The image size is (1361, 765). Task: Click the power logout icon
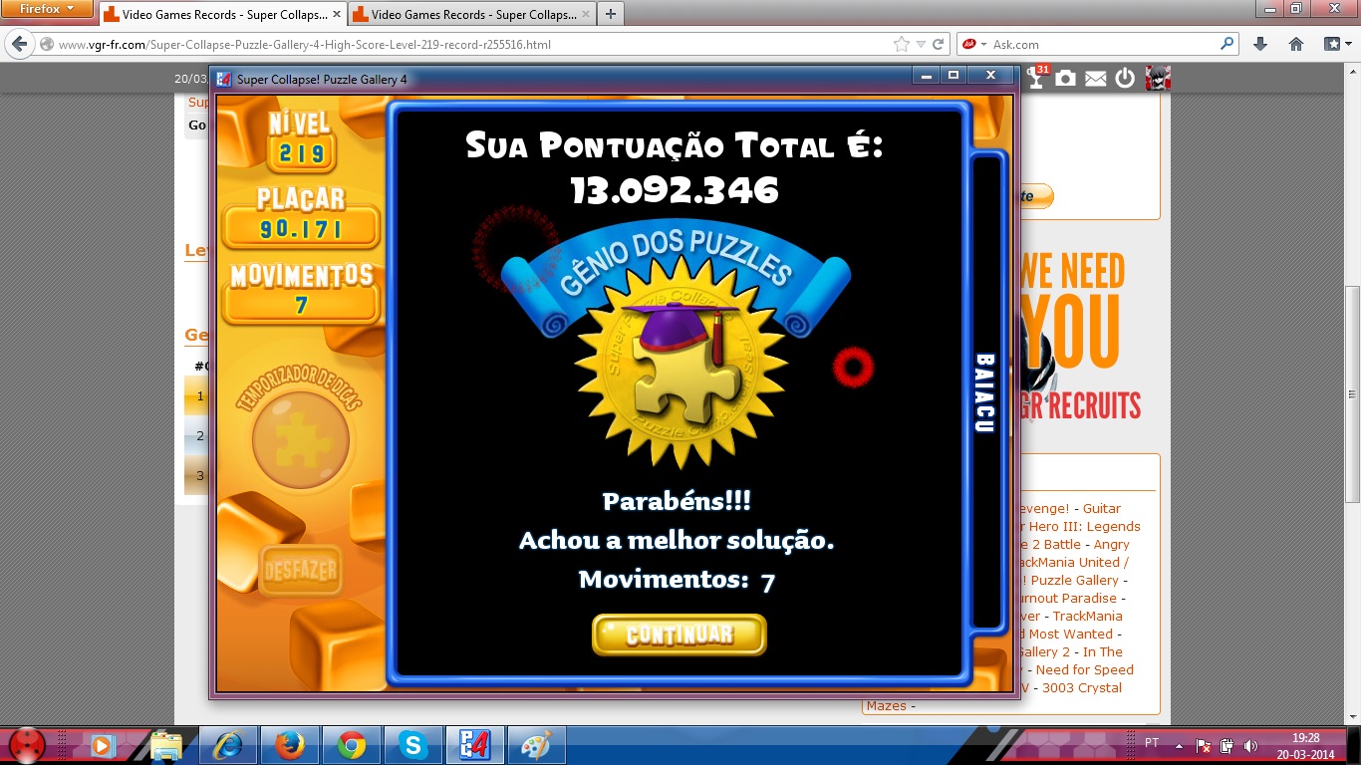click(x=1125, y=78)
